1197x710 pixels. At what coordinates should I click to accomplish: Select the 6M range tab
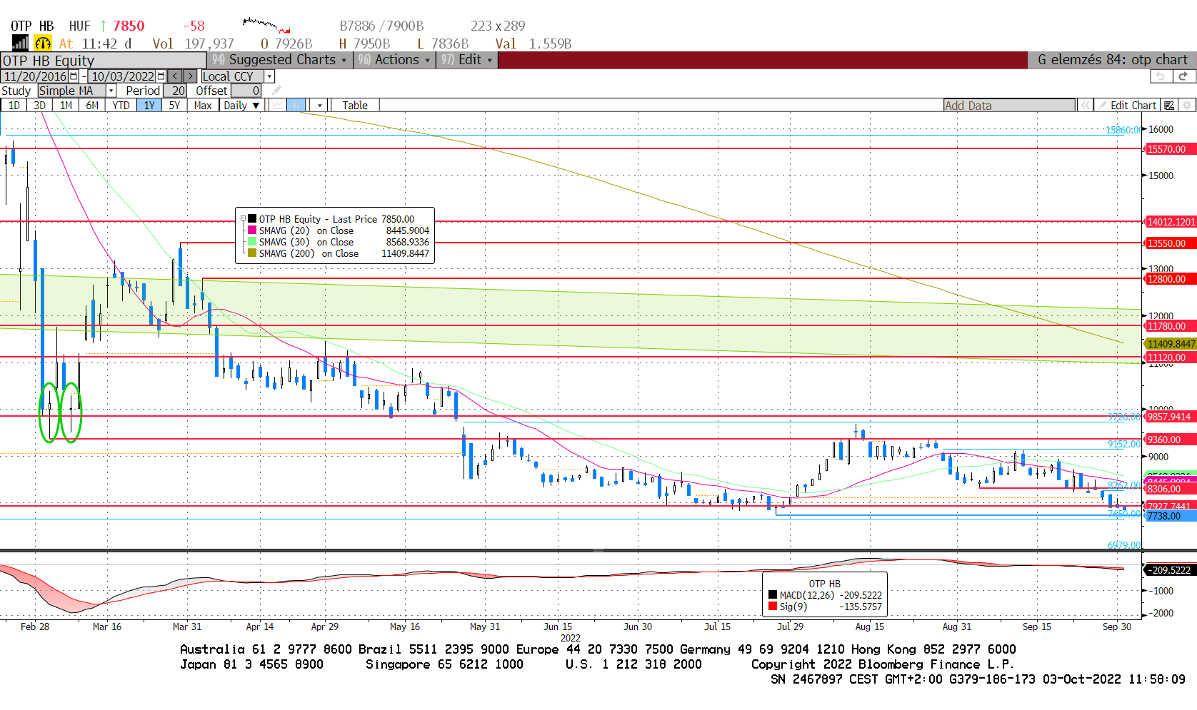click(x=92, y=106)
